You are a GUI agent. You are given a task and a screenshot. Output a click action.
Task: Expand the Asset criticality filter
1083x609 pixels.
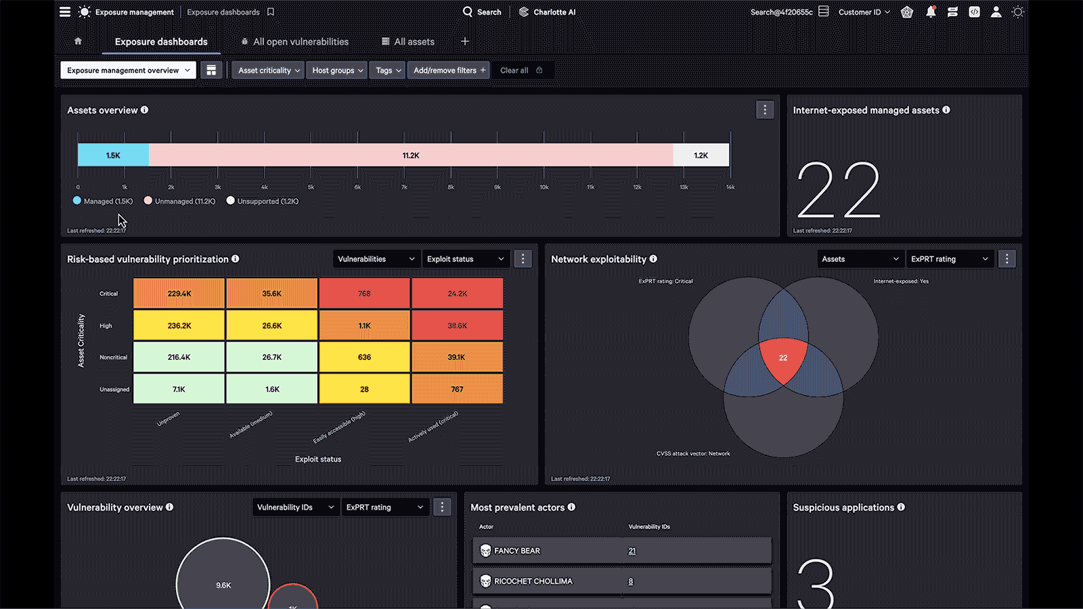pyautogui.click(x=268, y=70)
